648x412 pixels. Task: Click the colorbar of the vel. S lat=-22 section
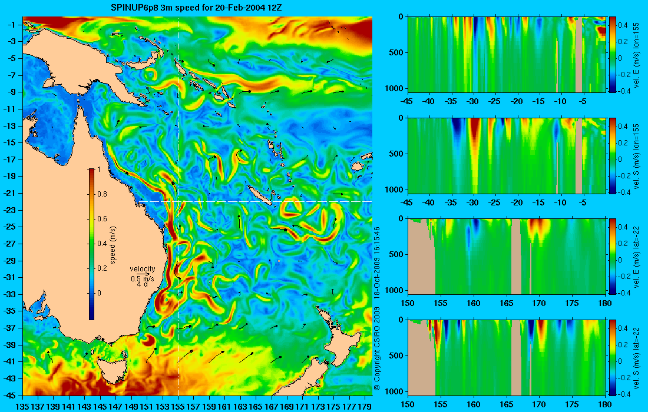[613, 357]
